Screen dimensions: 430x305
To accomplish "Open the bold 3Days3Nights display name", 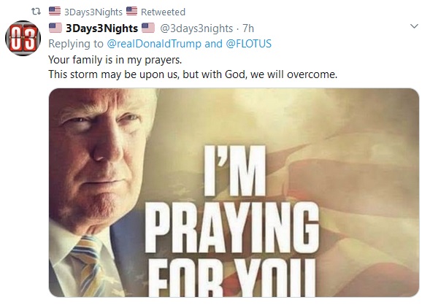I will click(101, 28).
